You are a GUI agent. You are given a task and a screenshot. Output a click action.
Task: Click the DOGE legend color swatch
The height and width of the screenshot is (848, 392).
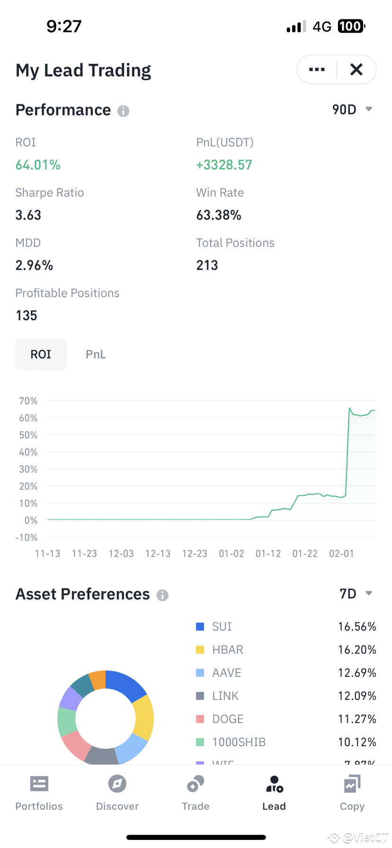[200, 719]
